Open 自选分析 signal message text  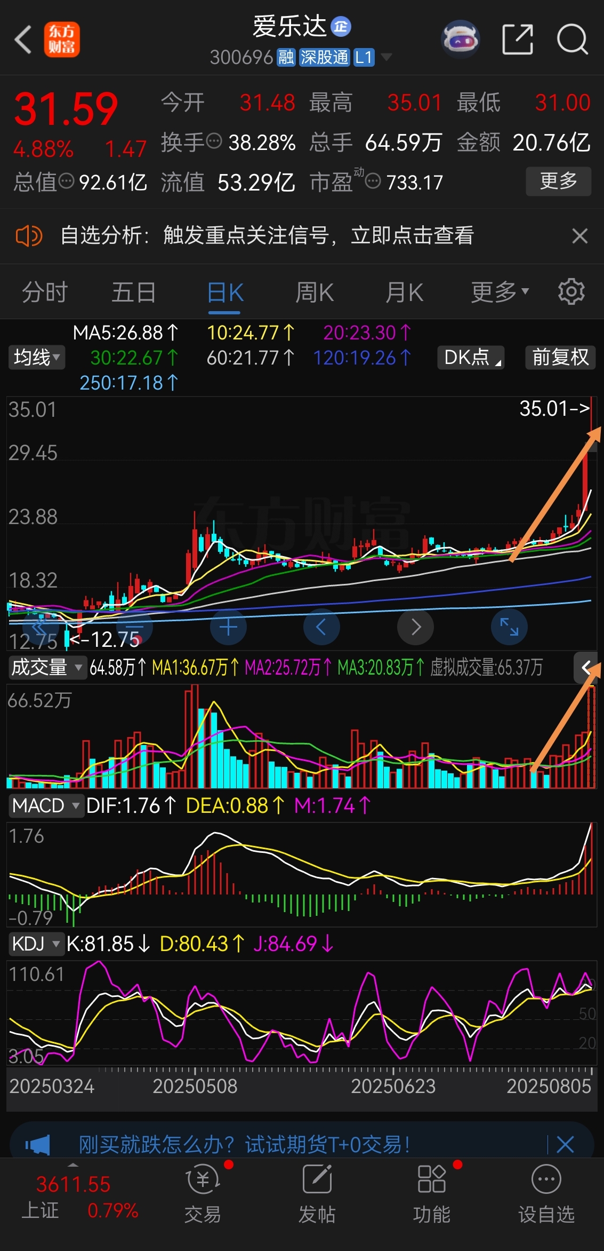pyautogui.click(x=267, y=235)
